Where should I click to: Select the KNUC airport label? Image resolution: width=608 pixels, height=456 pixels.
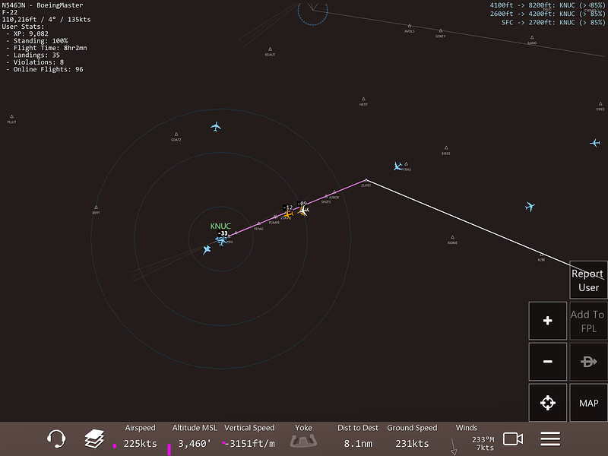coord(220,226)
